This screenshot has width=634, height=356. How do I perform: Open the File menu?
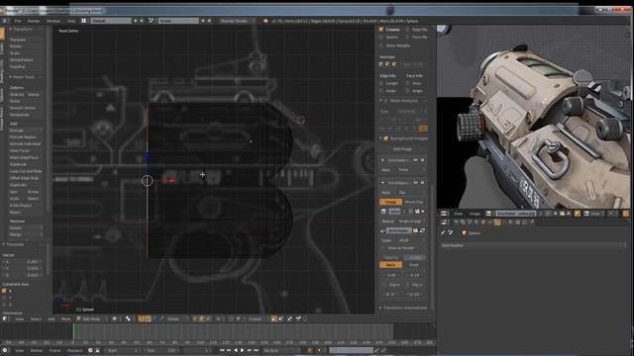(x=18, y=21)
